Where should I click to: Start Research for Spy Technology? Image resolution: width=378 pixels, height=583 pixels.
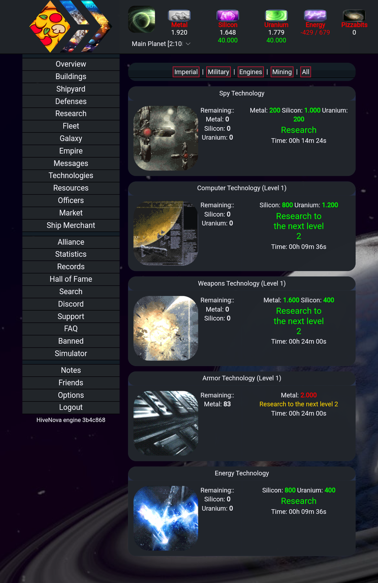[x=299, y=130]
